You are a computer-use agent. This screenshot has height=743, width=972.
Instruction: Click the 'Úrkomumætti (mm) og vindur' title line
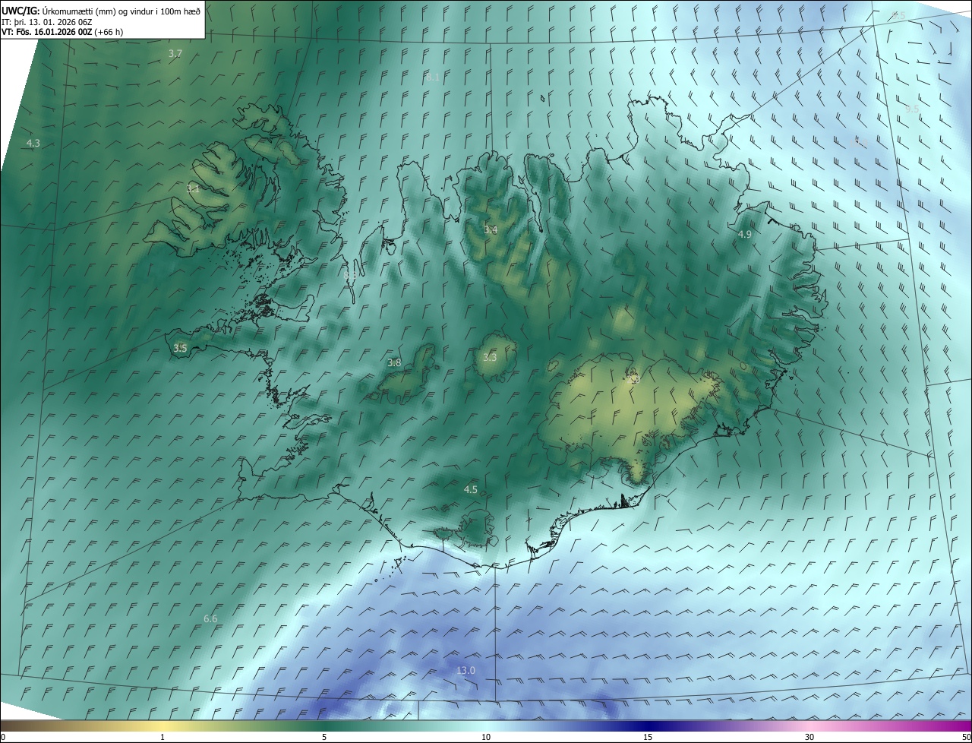(101, 10)
